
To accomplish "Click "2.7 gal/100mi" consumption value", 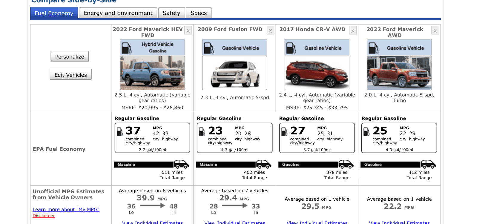I will tap(152, 150).
